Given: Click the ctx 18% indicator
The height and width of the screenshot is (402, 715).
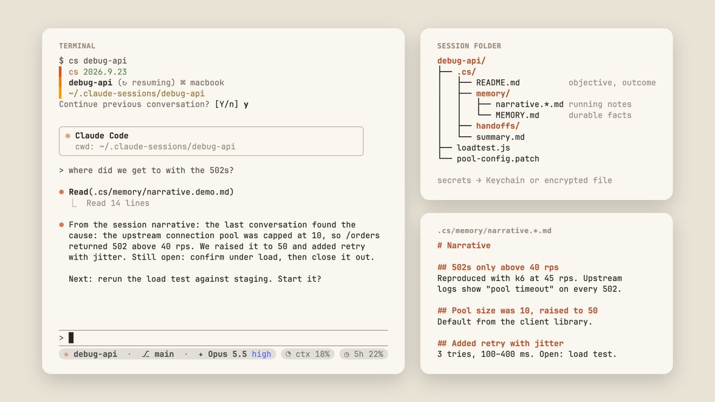Looking at the screenshot, I should click(x=307, y=354).
